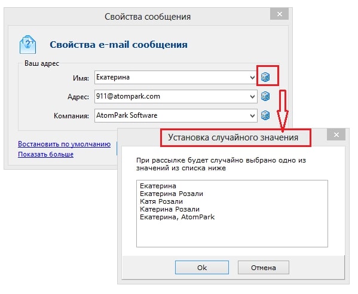Expand the Компания dropdown list

252,115
